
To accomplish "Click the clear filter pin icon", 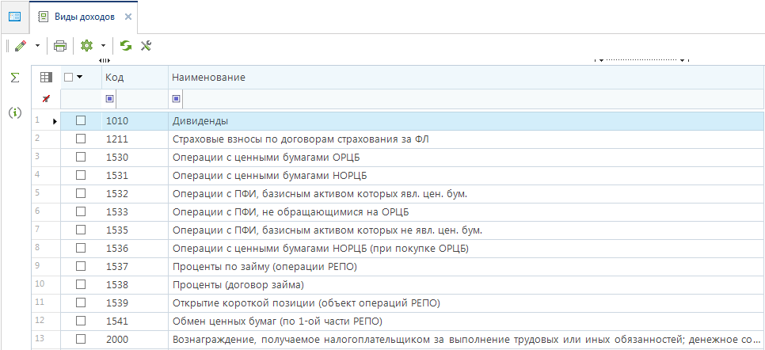I will point(46,98).
